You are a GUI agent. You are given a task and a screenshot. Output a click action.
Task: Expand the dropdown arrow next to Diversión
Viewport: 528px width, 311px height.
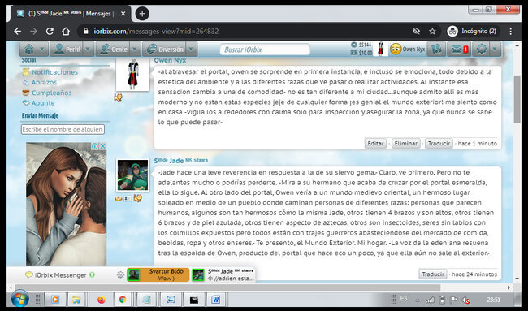click(191, 50)
